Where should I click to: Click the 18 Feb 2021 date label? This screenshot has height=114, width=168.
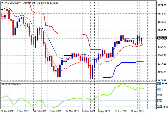pyautogui.click(x=40, y=111)
